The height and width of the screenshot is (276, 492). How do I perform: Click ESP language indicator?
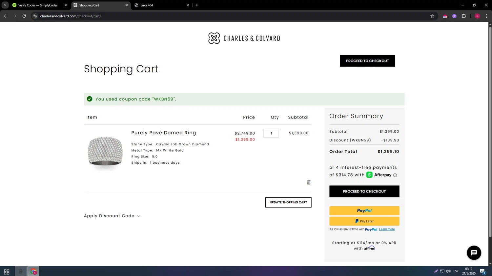point(456,271)
